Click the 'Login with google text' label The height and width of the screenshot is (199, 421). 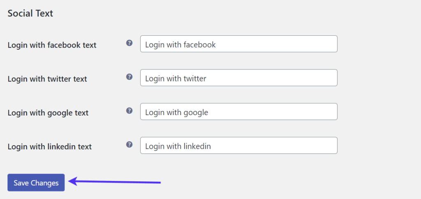click(48, 112)
